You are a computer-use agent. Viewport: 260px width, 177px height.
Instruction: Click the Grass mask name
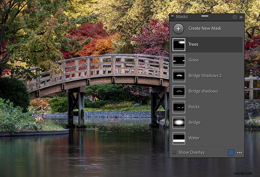click(x=194, y=60)
